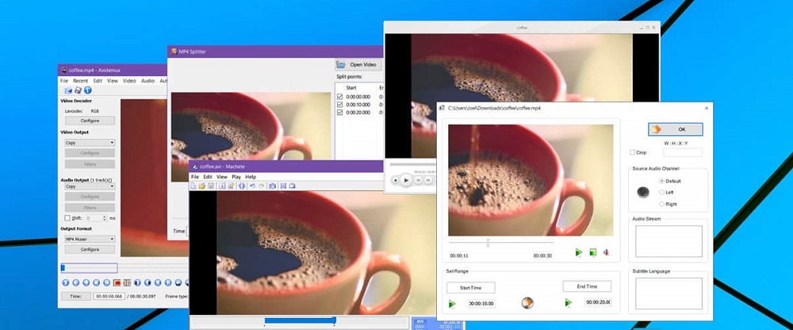Open Video Output Copy dropdown in Avidemux
The width and height of the screenshot is (793, 330).
[90, 143]
